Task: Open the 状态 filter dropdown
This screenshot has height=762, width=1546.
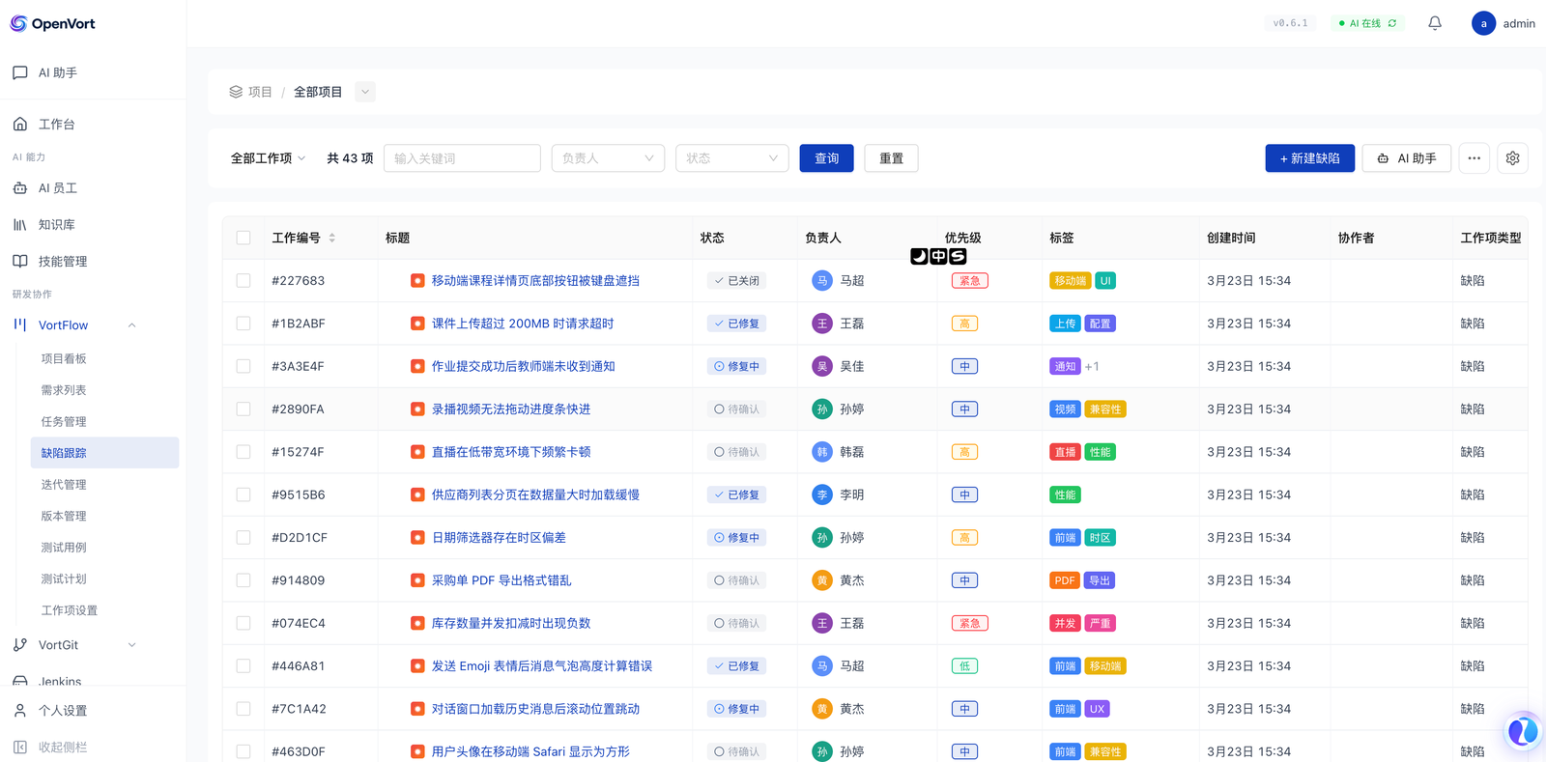Action: [x=731, y=158]
